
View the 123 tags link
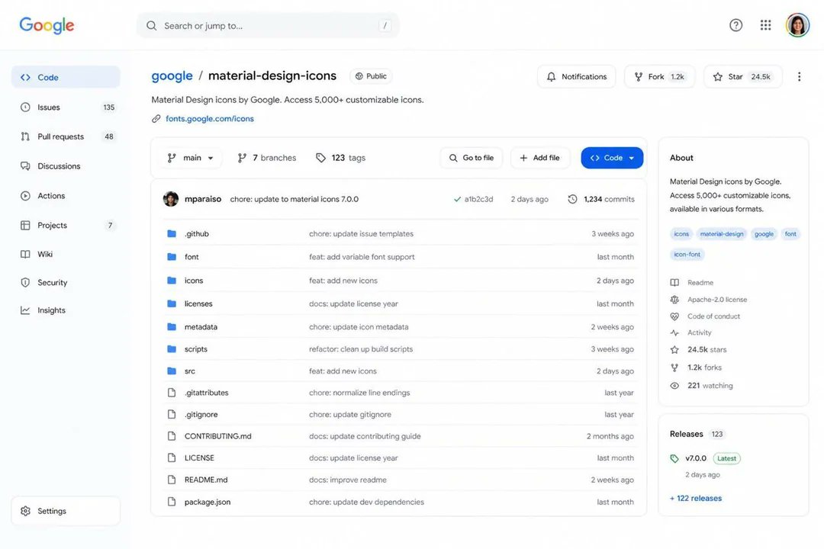tap(340, 158)
